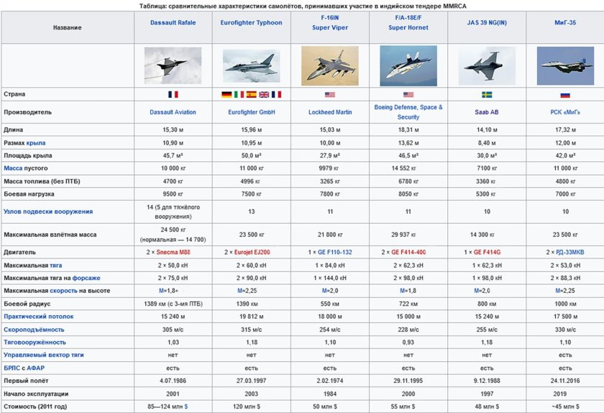Click the РД-33МКВ engine link

[569, 253]
